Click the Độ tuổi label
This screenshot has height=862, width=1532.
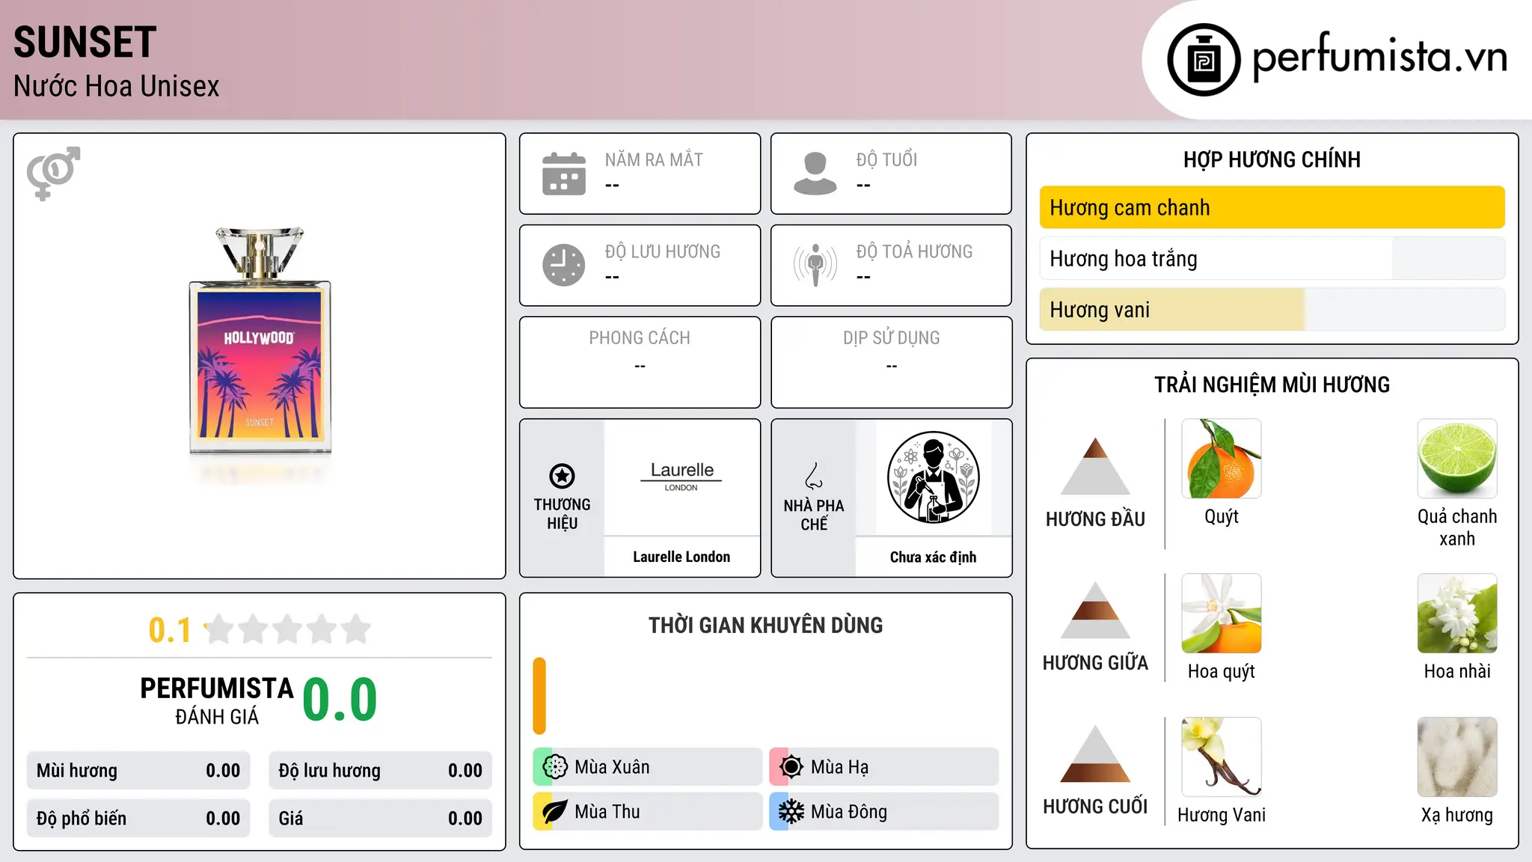pyautogui.click(x=886, y=159)
